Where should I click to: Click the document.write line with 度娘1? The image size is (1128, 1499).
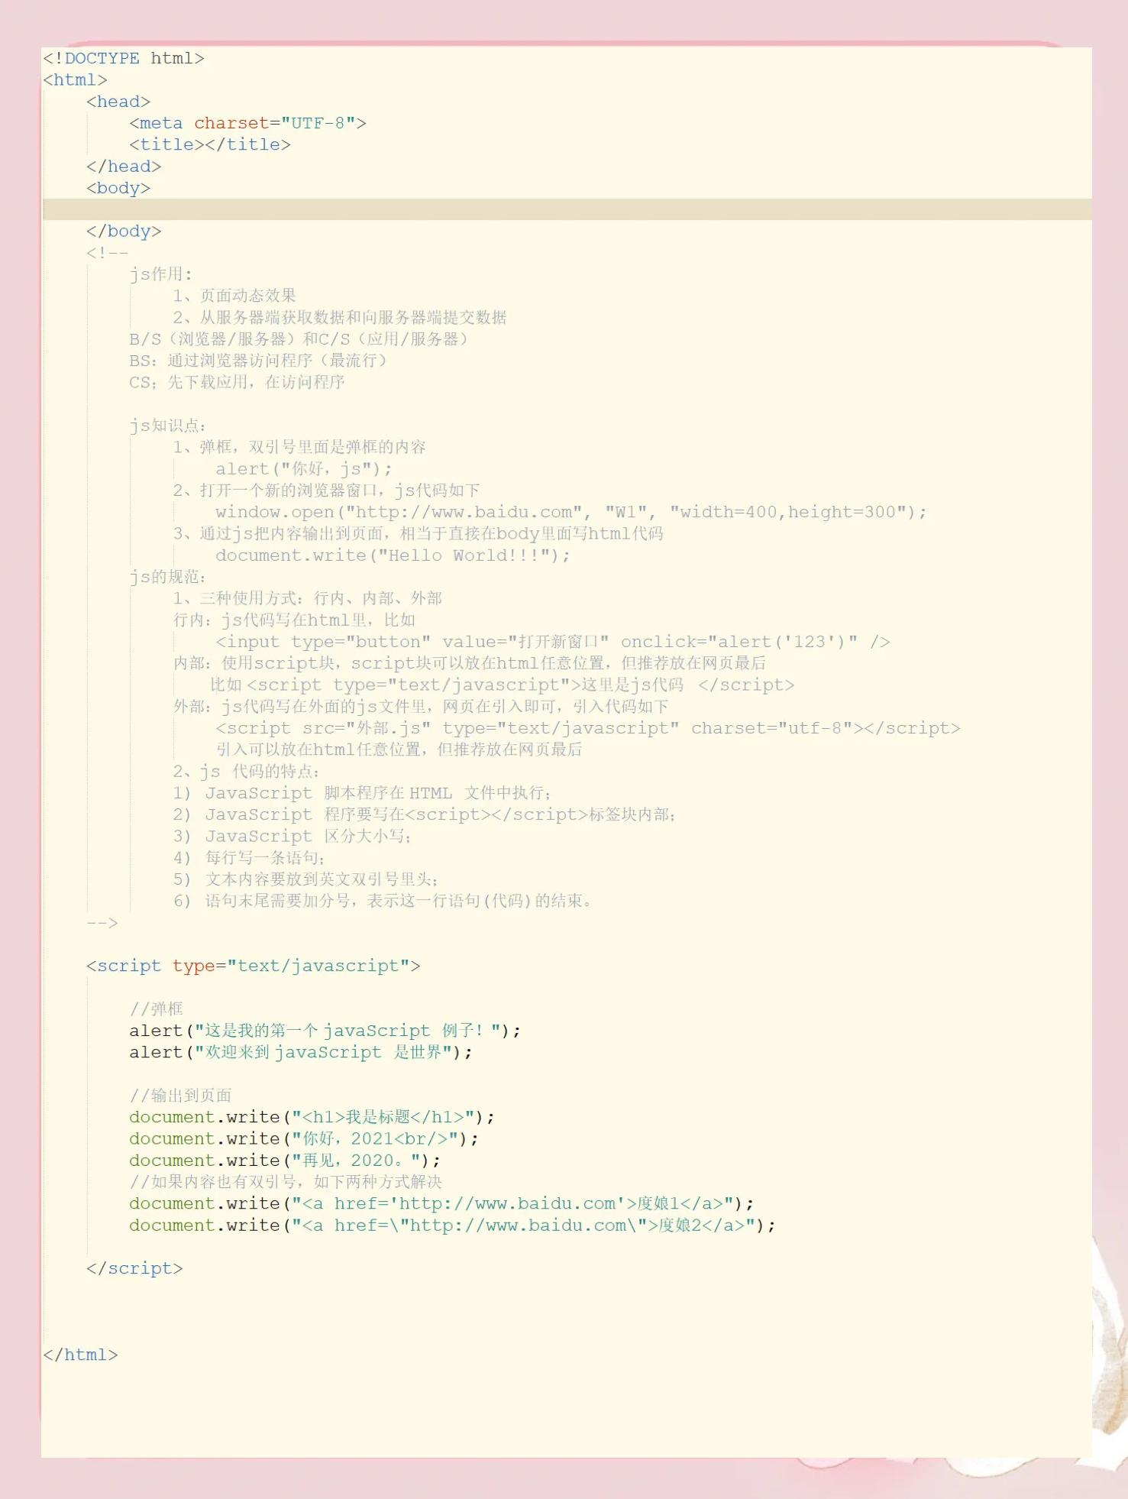coord(441,1203)
